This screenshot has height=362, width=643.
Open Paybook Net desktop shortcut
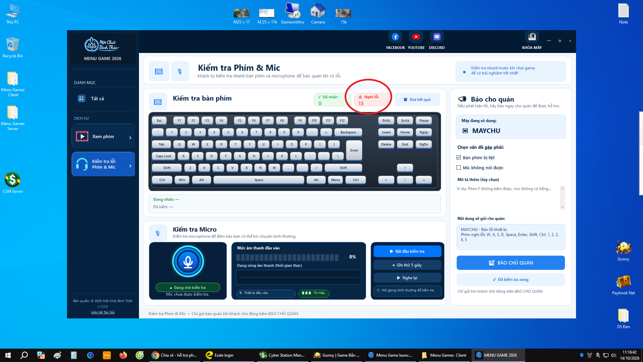click(x=623, y=285)
